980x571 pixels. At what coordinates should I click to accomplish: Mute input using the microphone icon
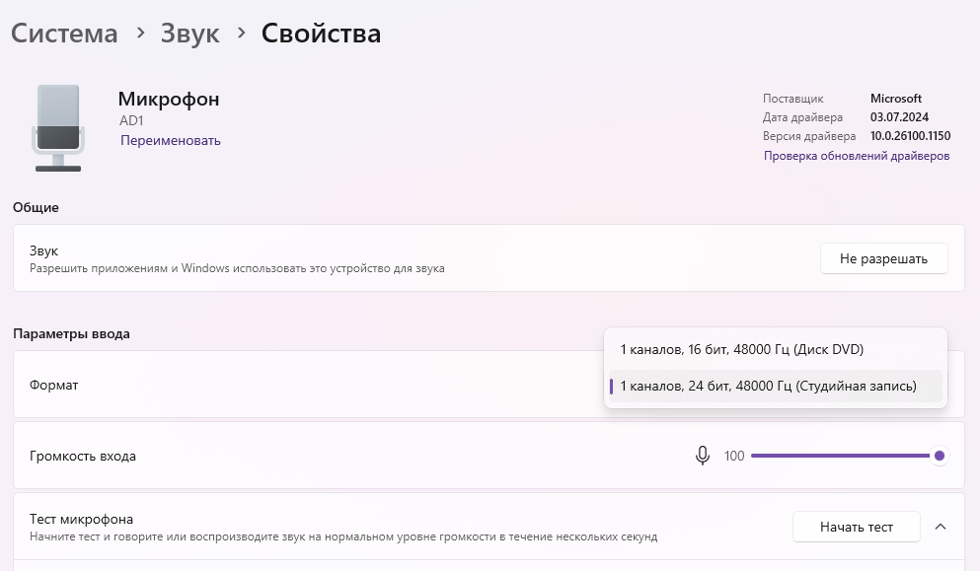click(x=703, y=456)
